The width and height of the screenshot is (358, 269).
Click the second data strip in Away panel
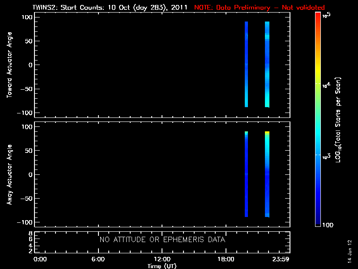click(x=267, y=174)
